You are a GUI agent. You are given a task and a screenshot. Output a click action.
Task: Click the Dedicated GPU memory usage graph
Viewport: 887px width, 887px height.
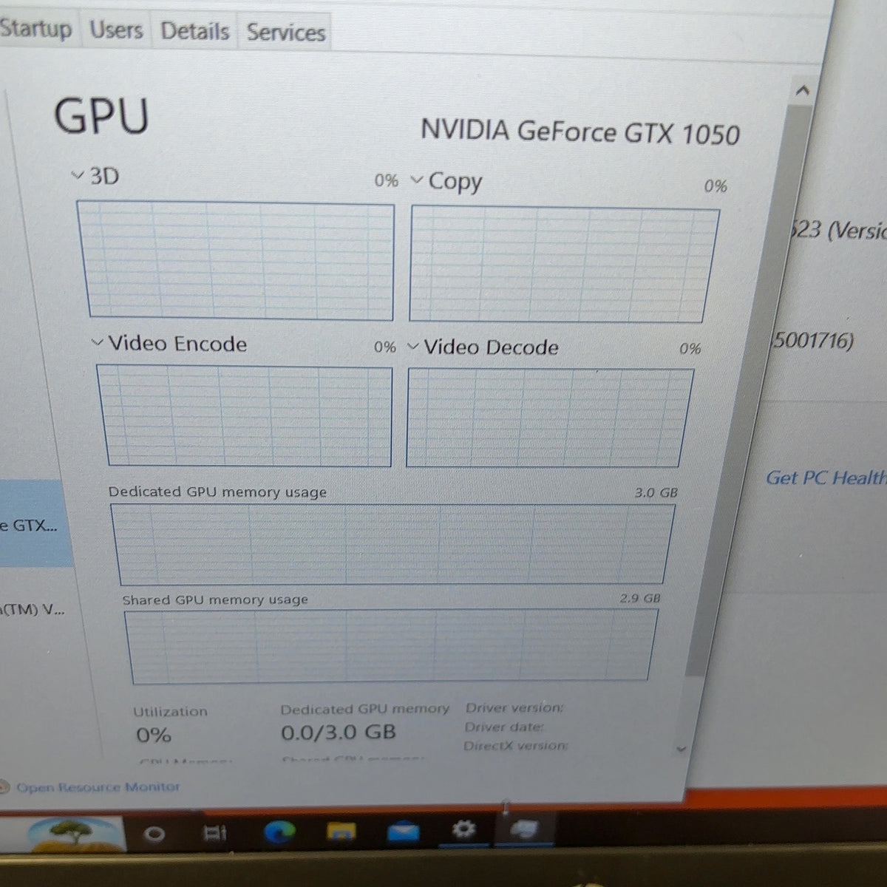click(392, 544)
